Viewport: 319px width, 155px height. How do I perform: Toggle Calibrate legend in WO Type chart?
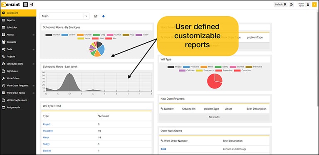(187, 70)
